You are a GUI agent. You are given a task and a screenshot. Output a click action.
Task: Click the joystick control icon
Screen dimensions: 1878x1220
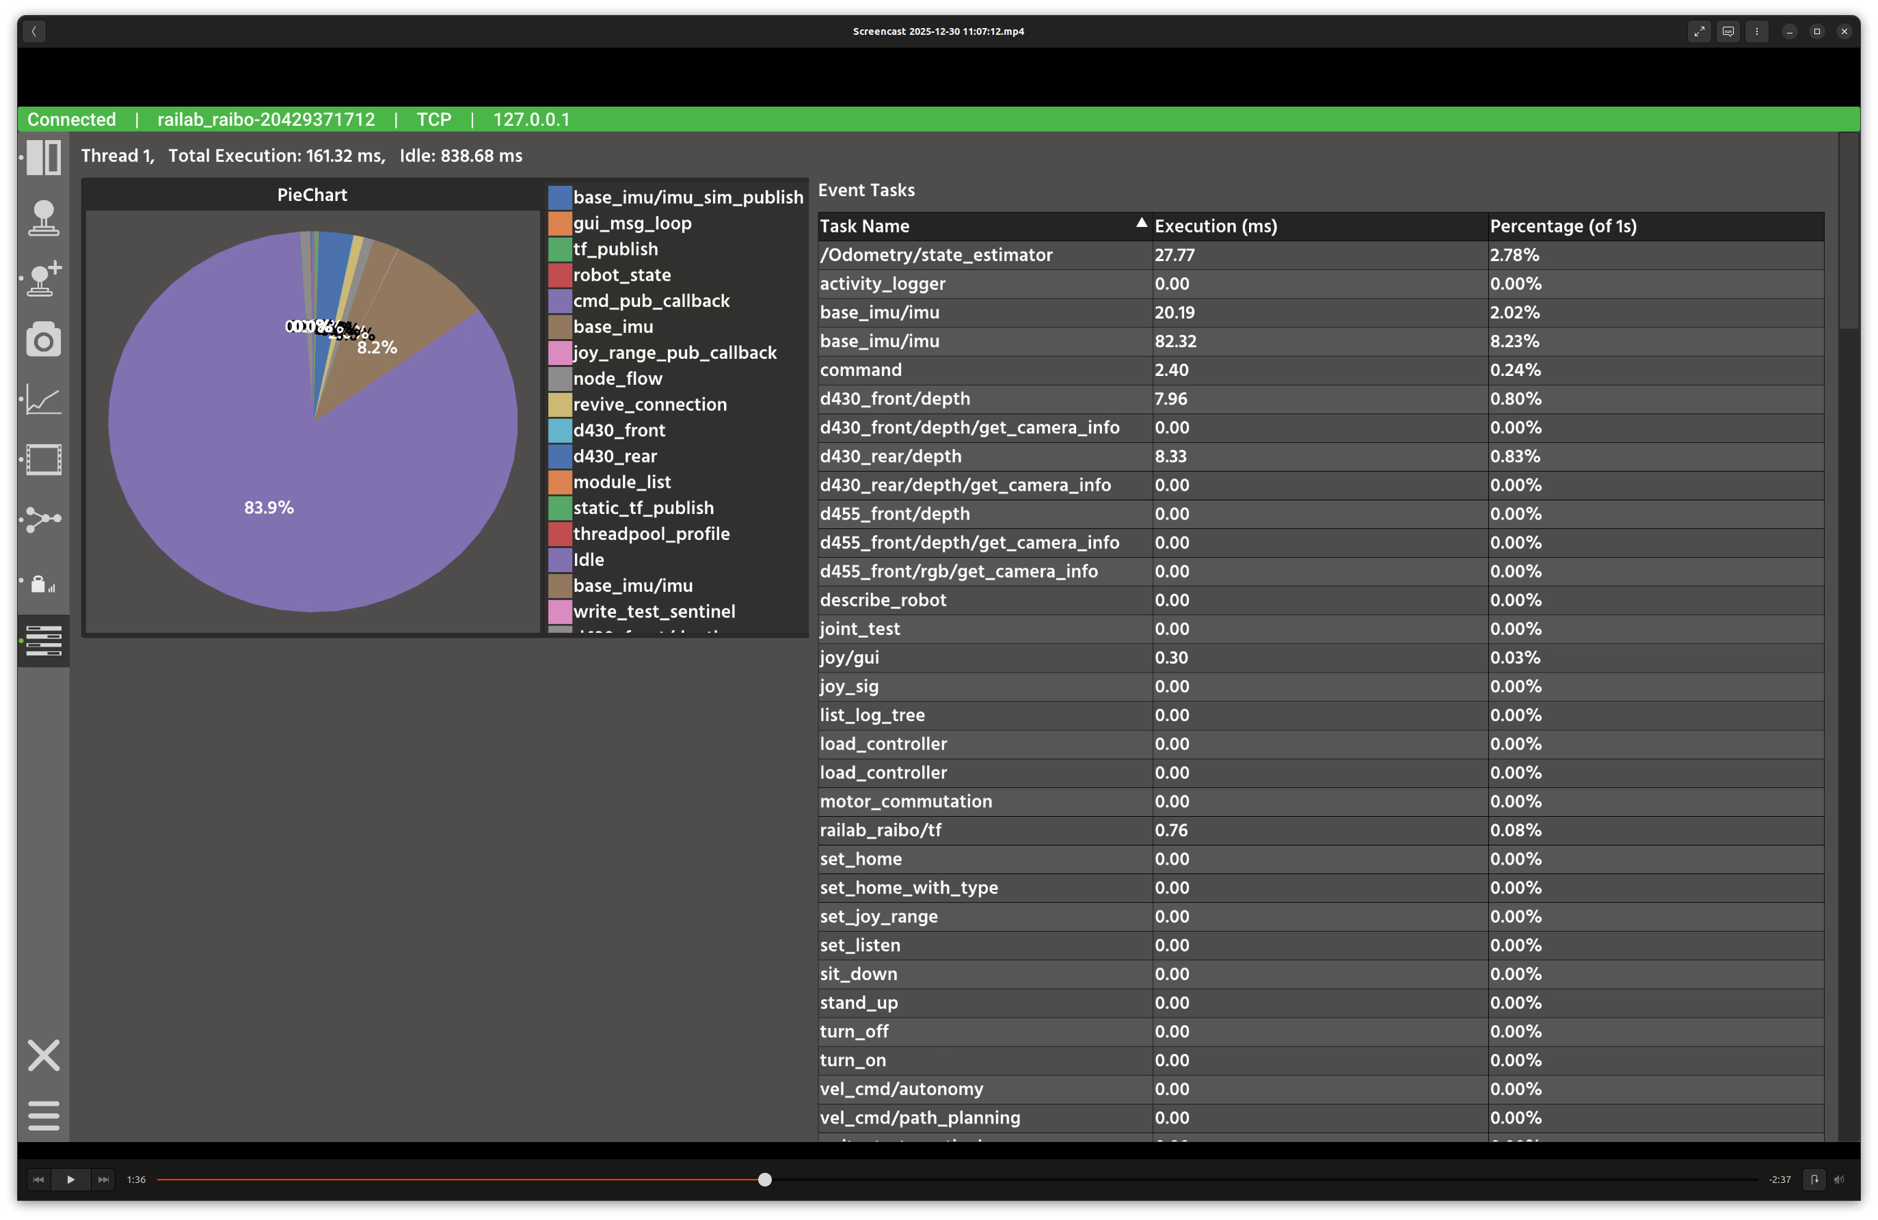click(43, 219)
